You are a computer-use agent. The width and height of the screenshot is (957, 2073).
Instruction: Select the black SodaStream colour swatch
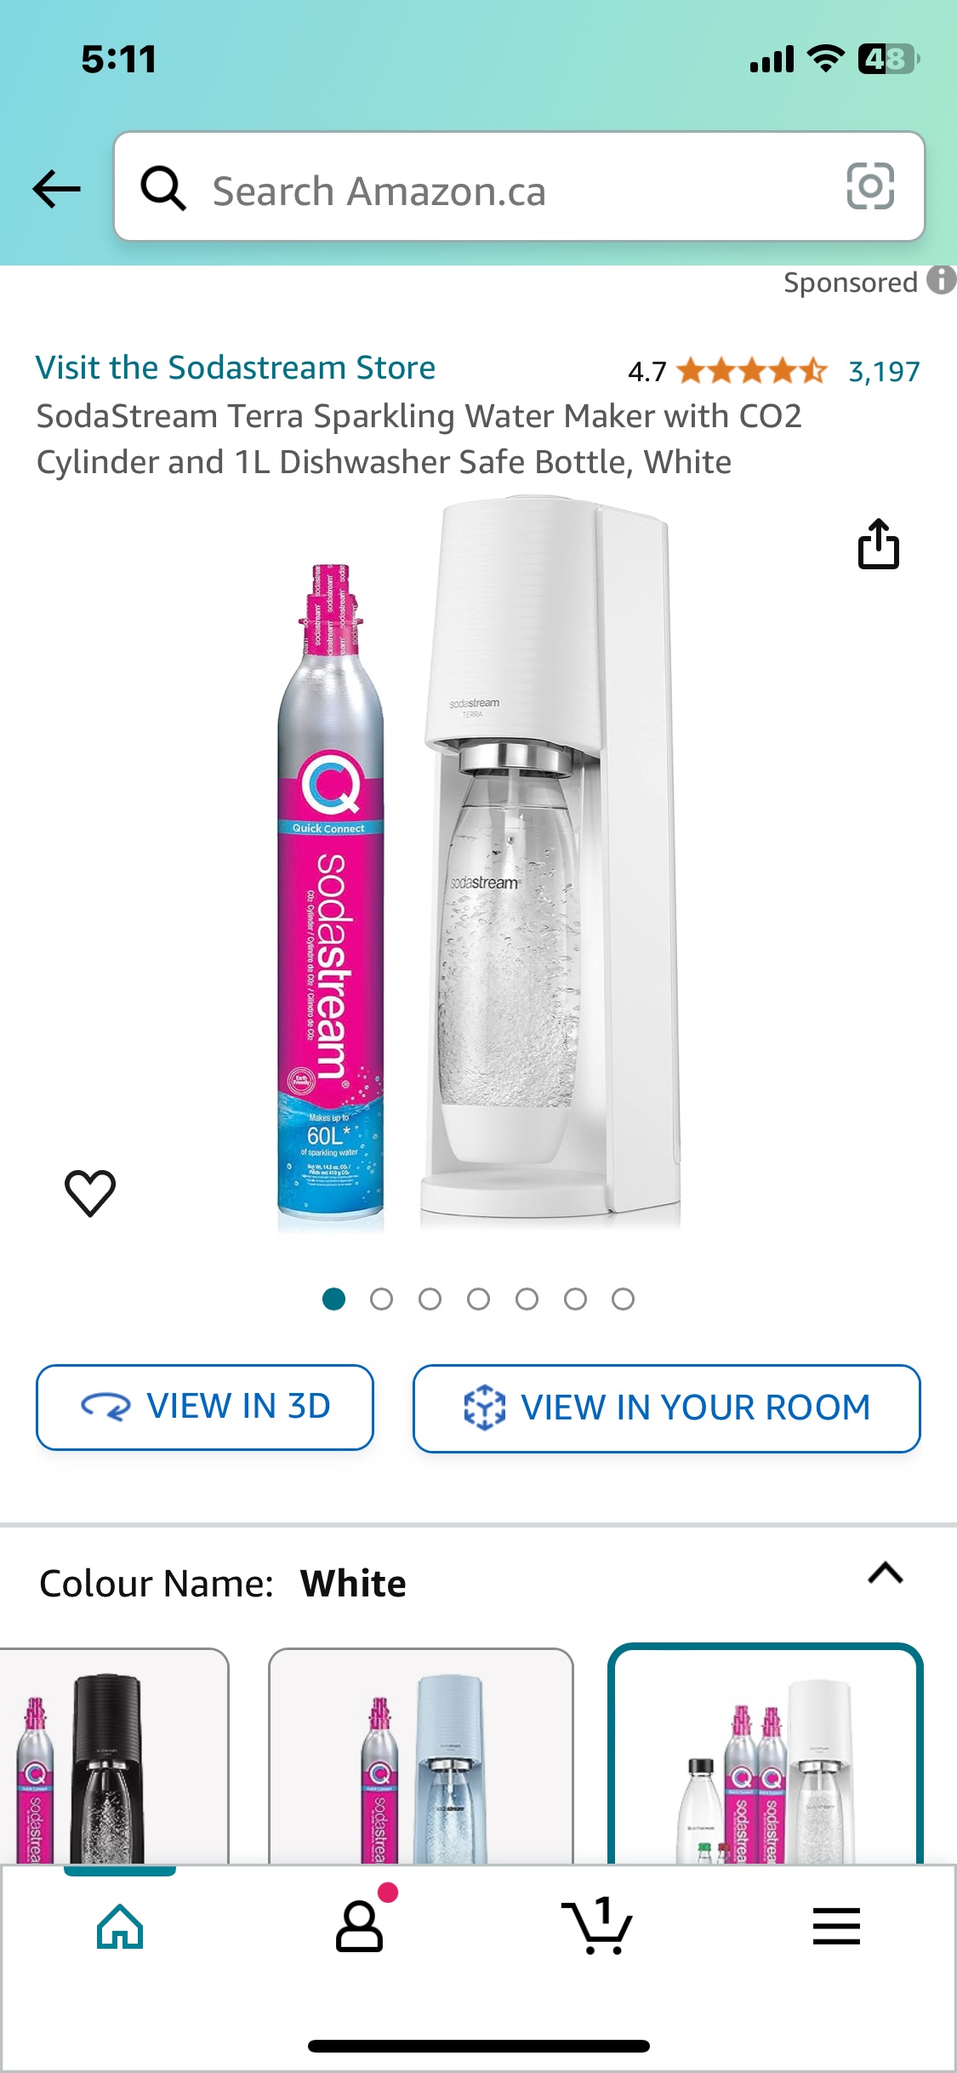pyautogui.click(x=114, y=1756)
